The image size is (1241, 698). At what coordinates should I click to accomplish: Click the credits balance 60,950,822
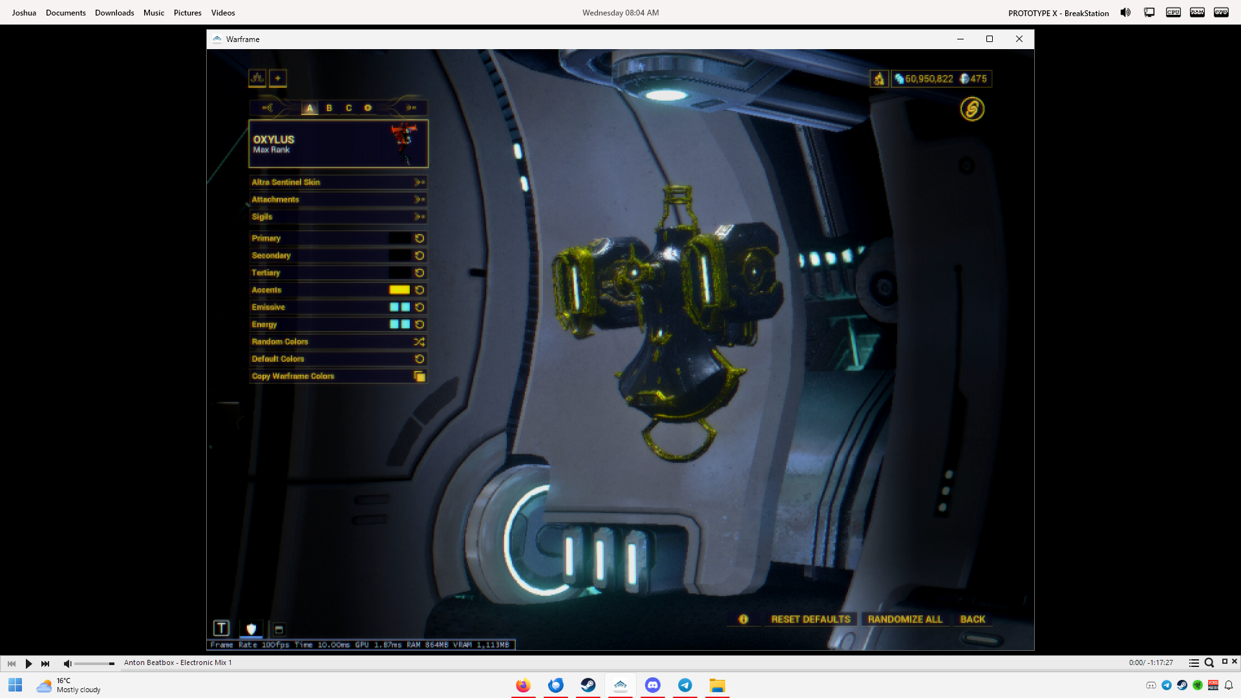coord(923,79)
